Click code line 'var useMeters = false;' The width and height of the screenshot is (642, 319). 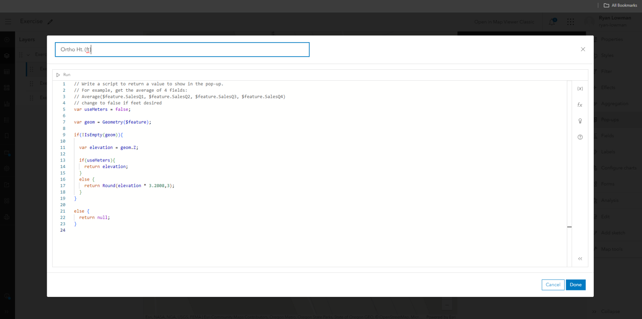(102, 109)
